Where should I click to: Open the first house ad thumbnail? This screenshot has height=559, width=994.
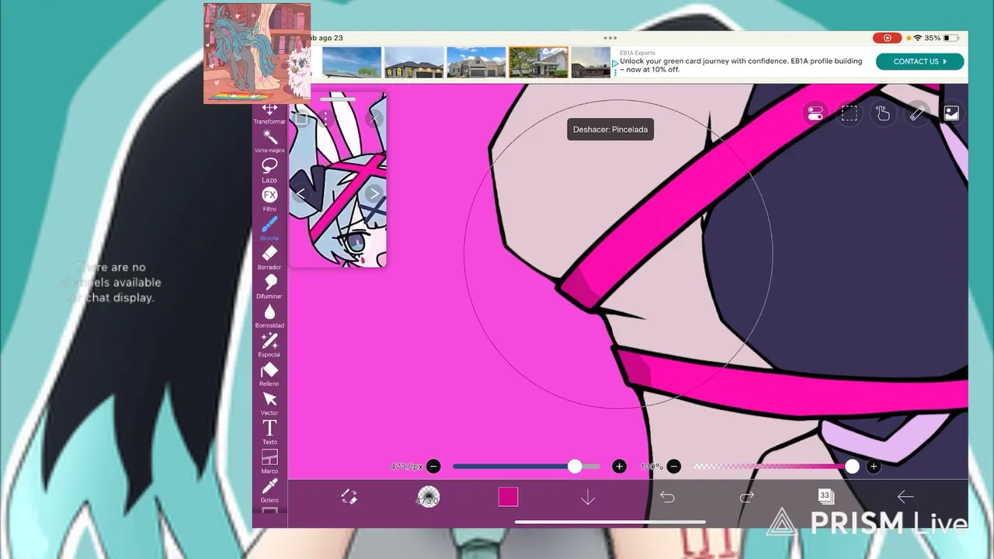click(351, 62)
